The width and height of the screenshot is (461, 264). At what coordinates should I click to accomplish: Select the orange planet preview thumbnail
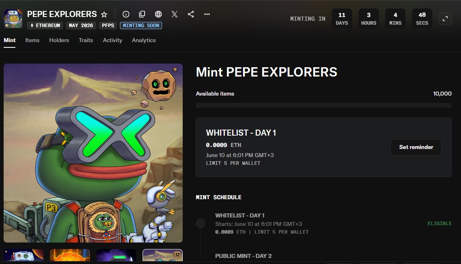pyautogui.click(x=70, y=255)
